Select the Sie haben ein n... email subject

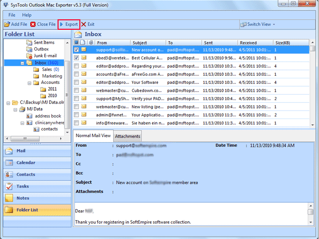point(148,123)
